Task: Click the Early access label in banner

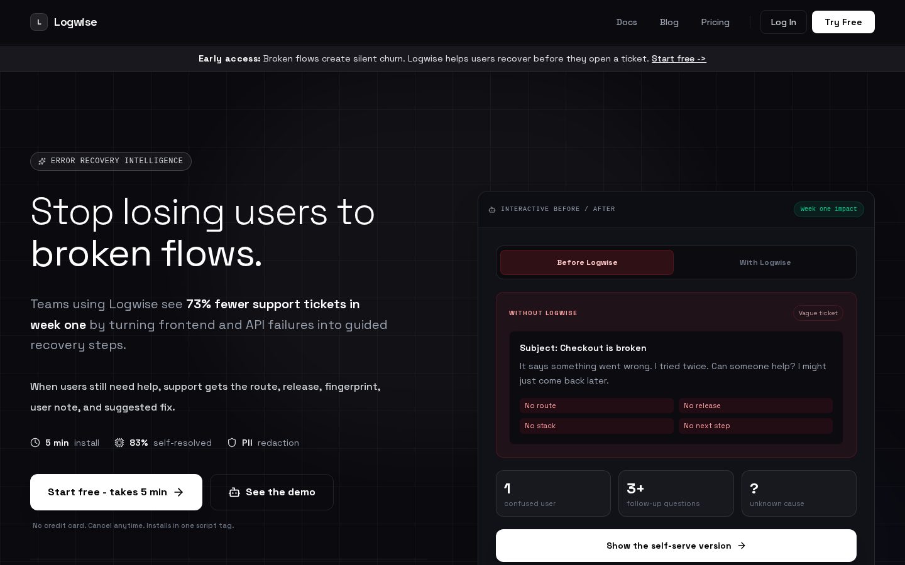Action: click(x=229, y=58)
